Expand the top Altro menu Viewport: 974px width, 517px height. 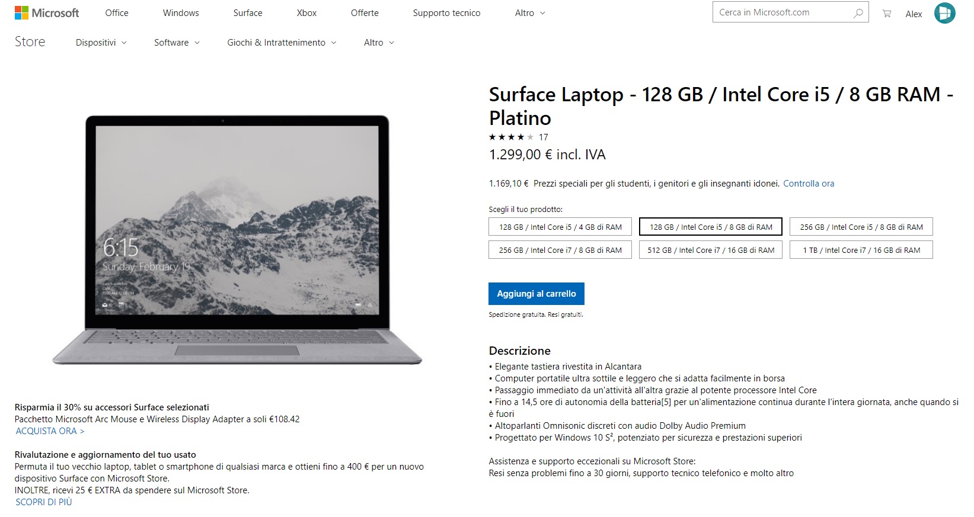pos(530,13)
